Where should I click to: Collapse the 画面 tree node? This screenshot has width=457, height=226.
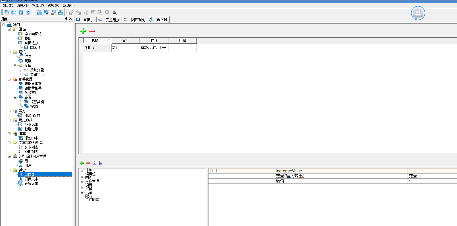click(9, 29)
